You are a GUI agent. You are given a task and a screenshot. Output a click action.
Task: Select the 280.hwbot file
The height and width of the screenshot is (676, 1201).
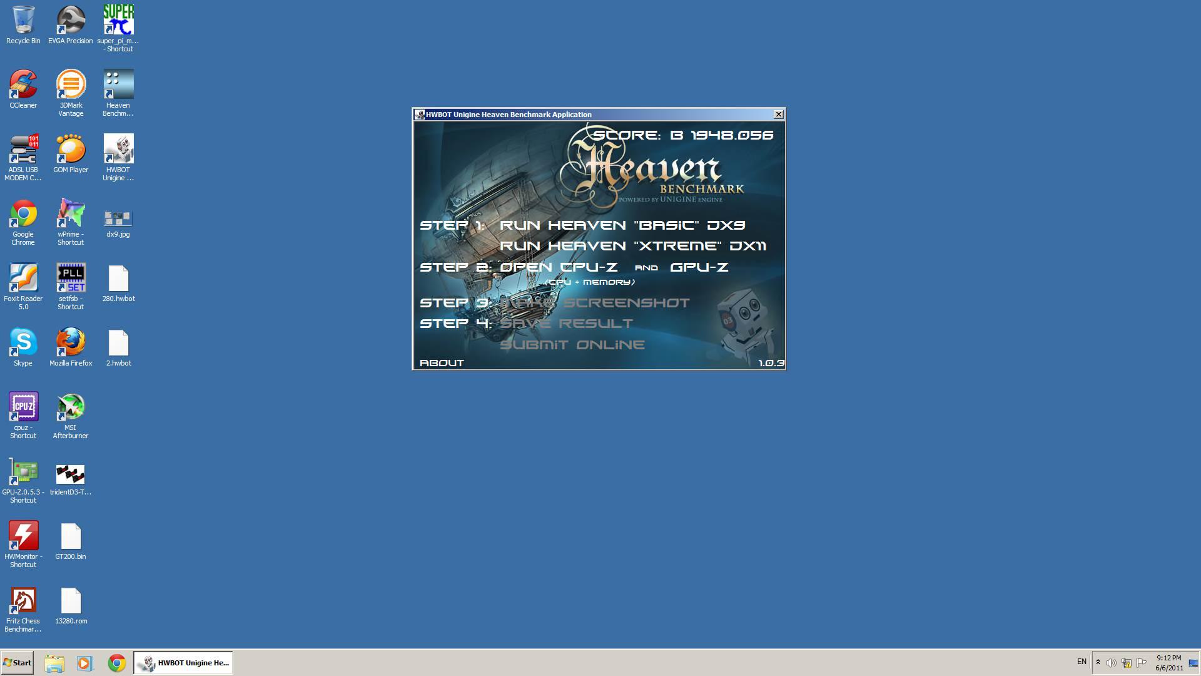(x=118, y=283)
